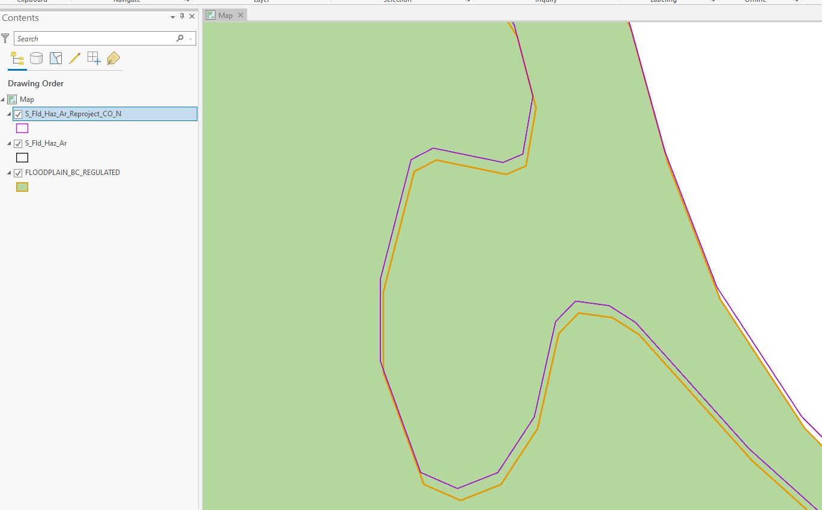Open green fill symbol for FLOODPLAIN_BC_REGULATED
Viewport: 822px width, 510px height.
[x=22, y=187]
